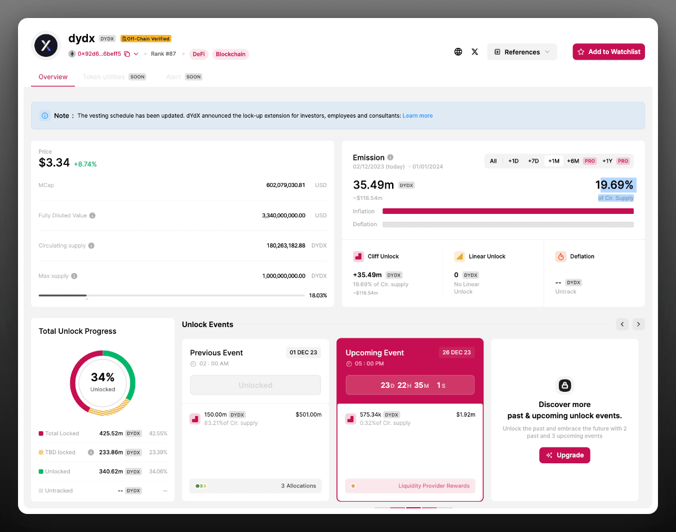676x532 pixels.
Task: Select the +1Y PRO emission range
Action: pyautogui.click(x=616, y=161)
